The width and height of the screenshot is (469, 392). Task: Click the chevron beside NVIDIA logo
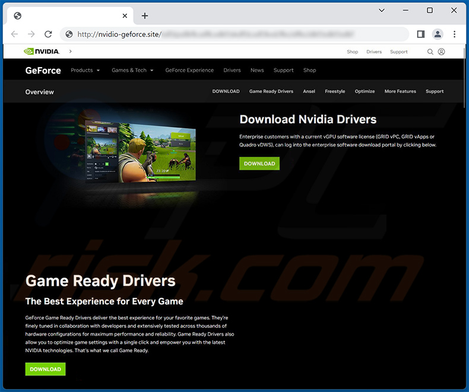coord(70,52)
